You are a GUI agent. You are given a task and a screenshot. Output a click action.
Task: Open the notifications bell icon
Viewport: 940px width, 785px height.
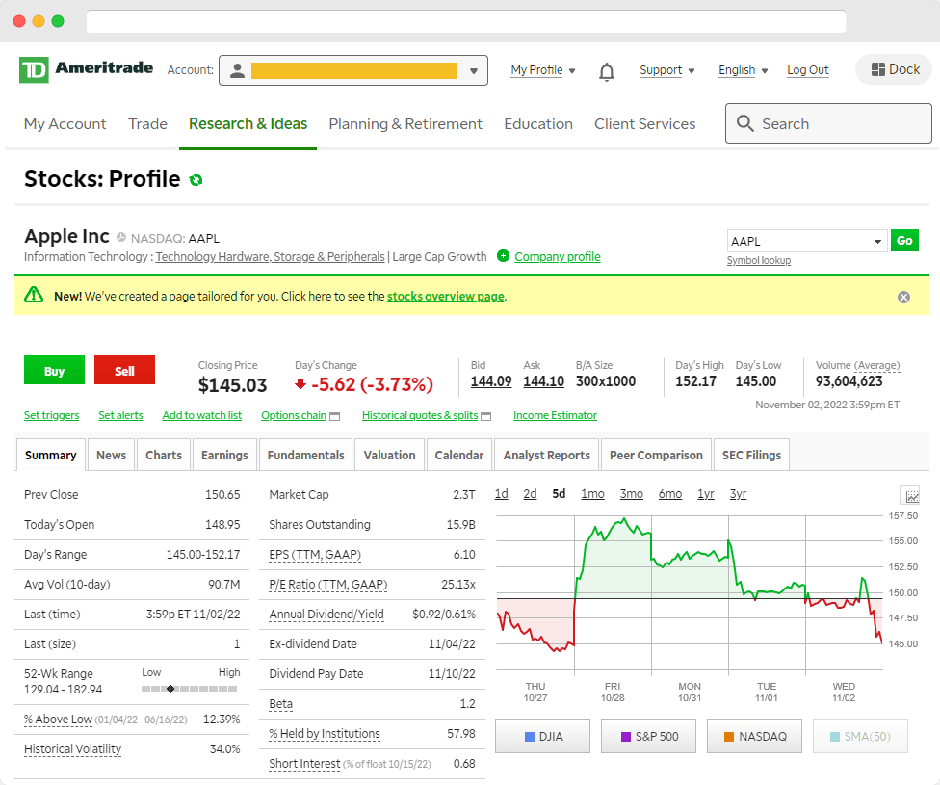[x=607, y=71]
